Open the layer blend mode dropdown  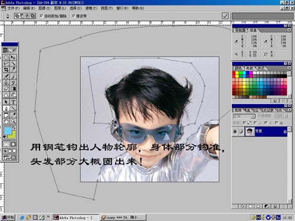point(244,116)
